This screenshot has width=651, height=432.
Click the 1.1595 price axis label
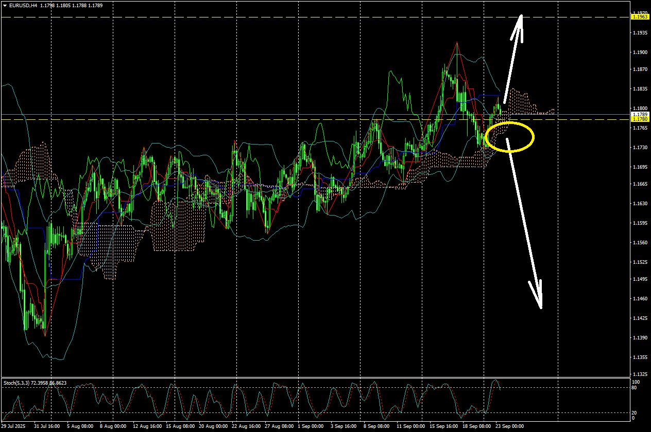click(641, 223)
